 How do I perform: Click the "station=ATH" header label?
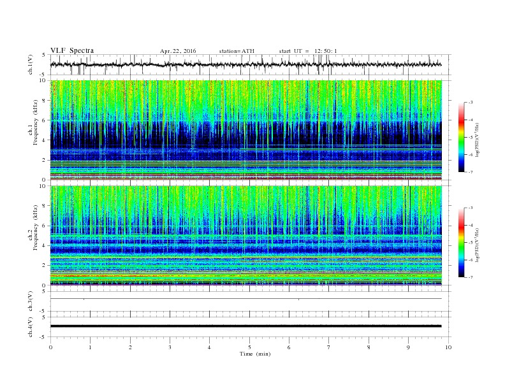(x=237, y=51)
